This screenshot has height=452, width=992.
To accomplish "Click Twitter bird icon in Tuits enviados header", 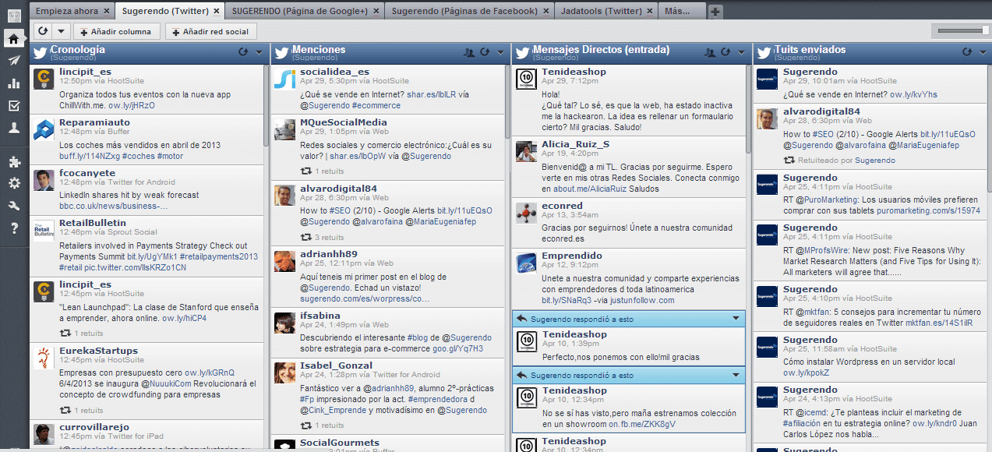I will 764,53.
